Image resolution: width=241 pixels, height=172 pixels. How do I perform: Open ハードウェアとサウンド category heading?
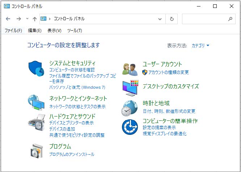(72, 116)
